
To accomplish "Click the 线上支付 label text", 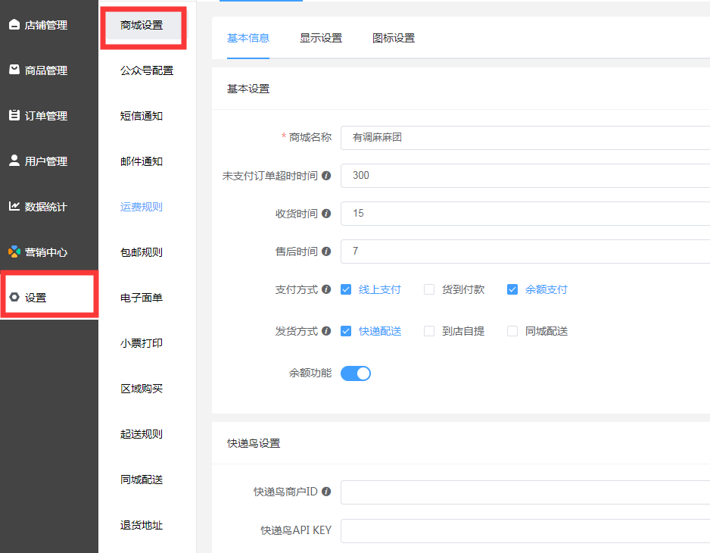I will pos(379,289).
